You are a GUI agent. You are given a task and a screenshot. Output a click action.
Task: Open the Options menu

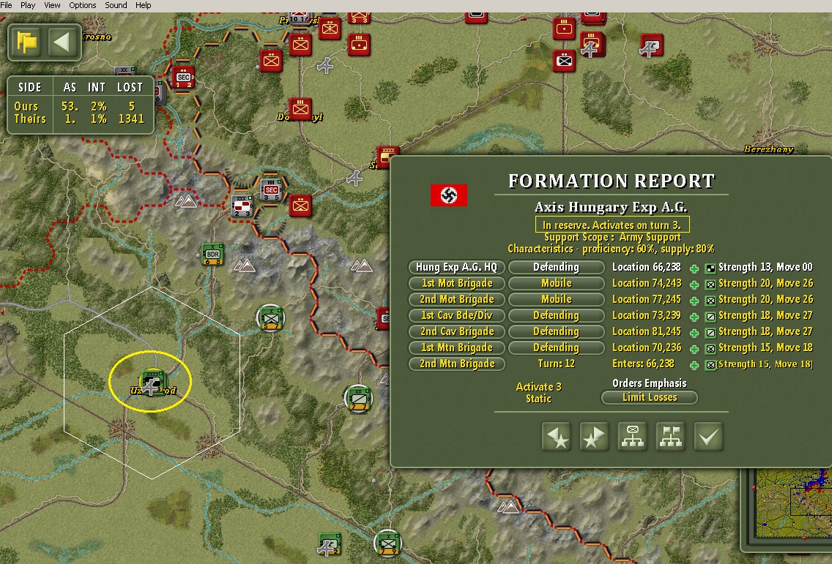[83, 5]
